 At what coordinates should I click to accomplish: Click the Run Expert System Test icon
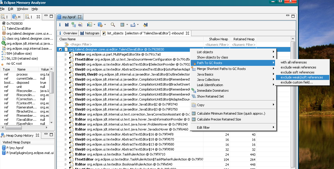tap(89, 25)
